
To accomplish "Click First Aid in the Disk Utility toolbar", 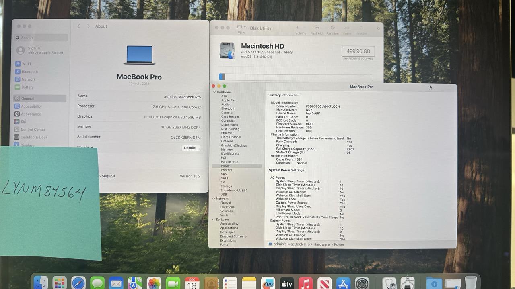I will (317, 30).
